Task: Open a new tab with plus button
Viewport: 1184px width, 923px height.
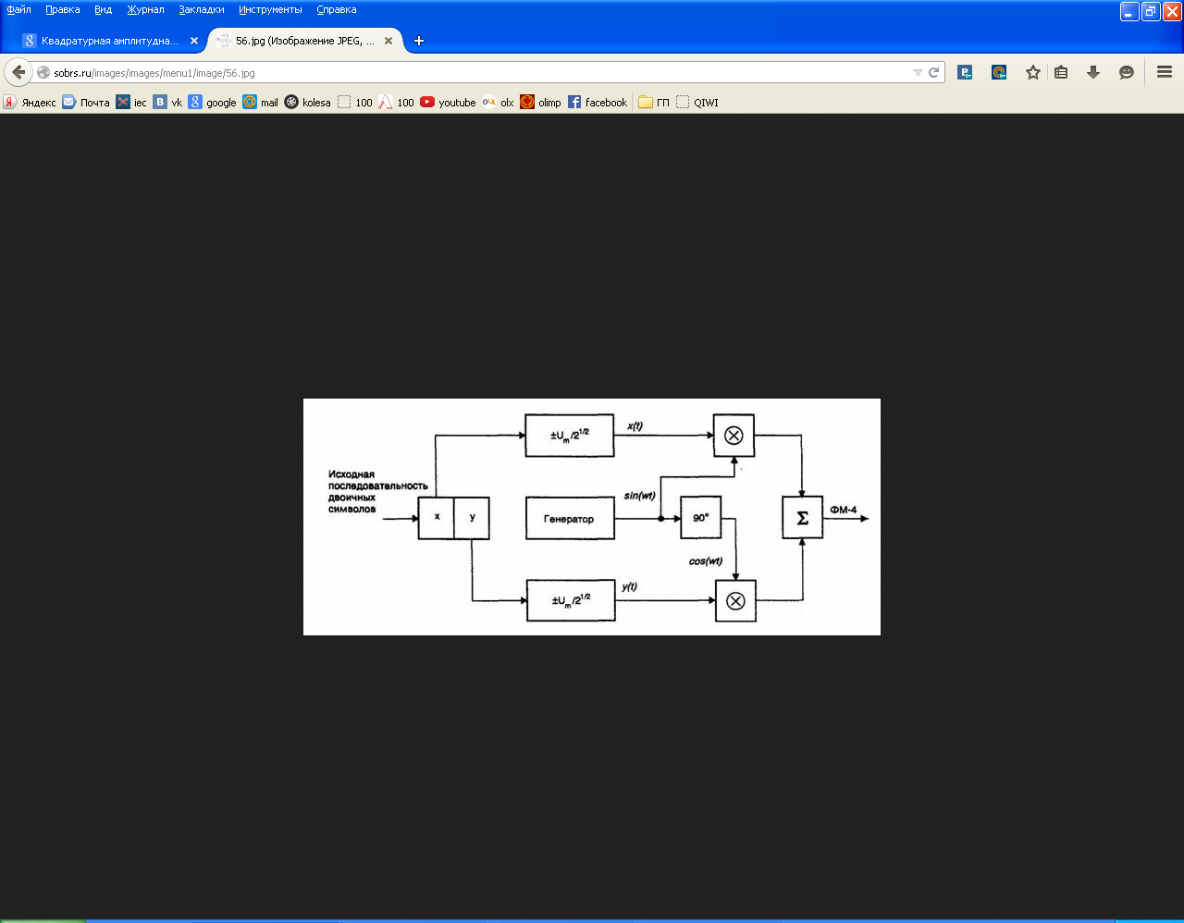Action: (419, 41)
